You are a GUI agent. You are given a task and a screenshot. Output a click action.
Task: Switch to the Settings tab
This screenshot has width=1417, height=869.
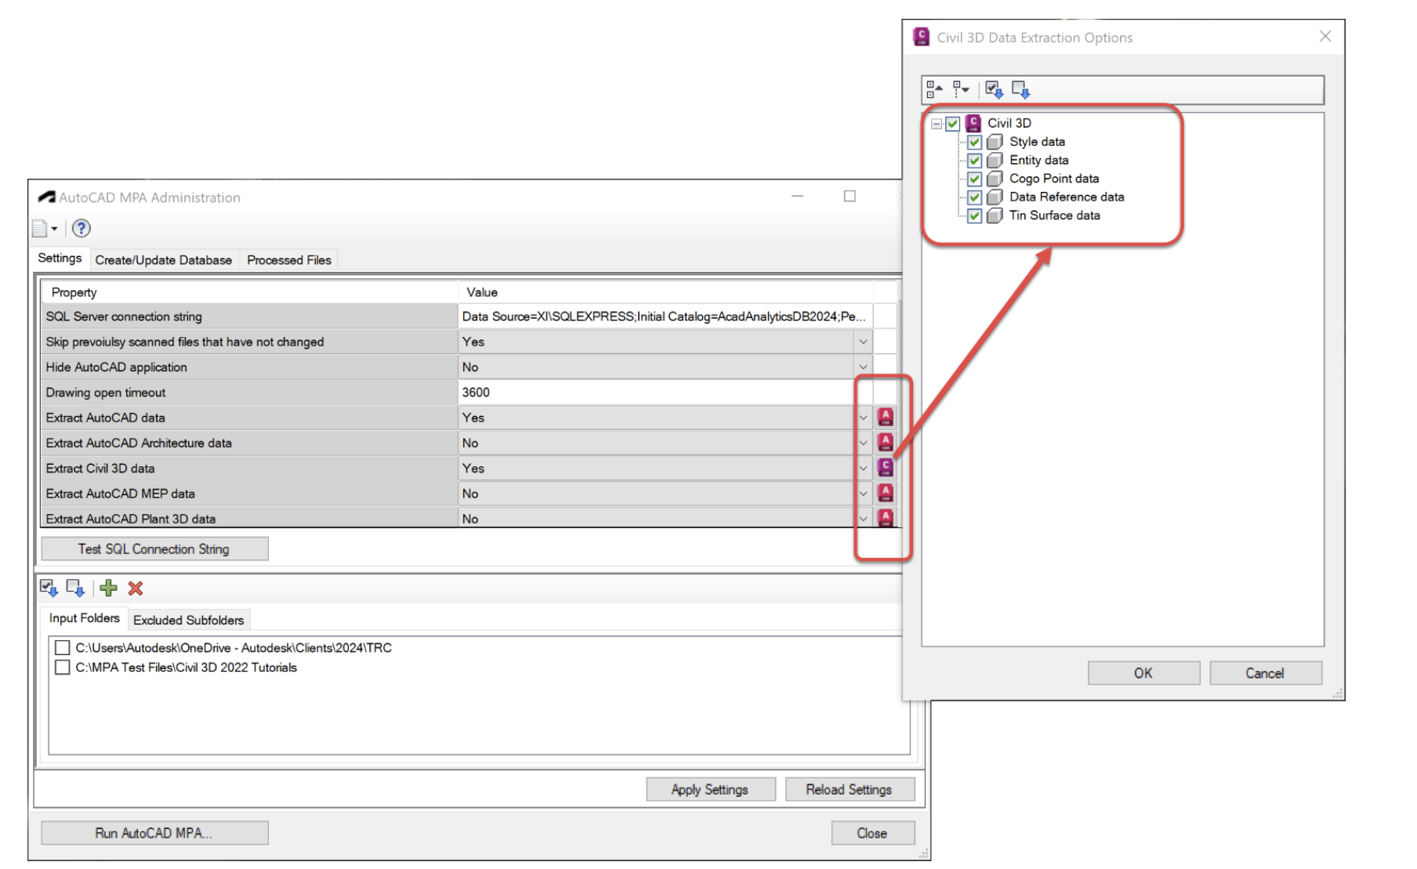(x=60, y=259)
